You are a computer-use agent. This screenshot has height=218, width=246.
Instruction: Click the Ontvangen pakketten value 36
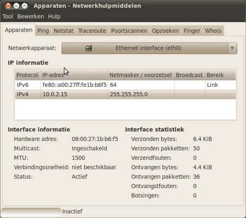click(196, 176)
